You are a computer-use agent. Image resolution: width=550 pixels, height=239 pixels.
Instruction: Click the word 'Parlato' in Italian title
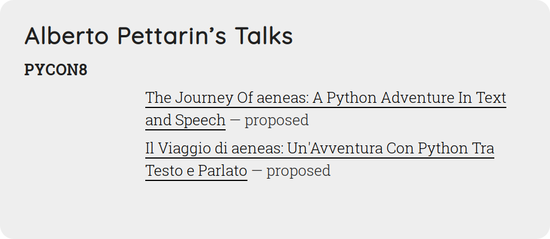click(223, 171)
